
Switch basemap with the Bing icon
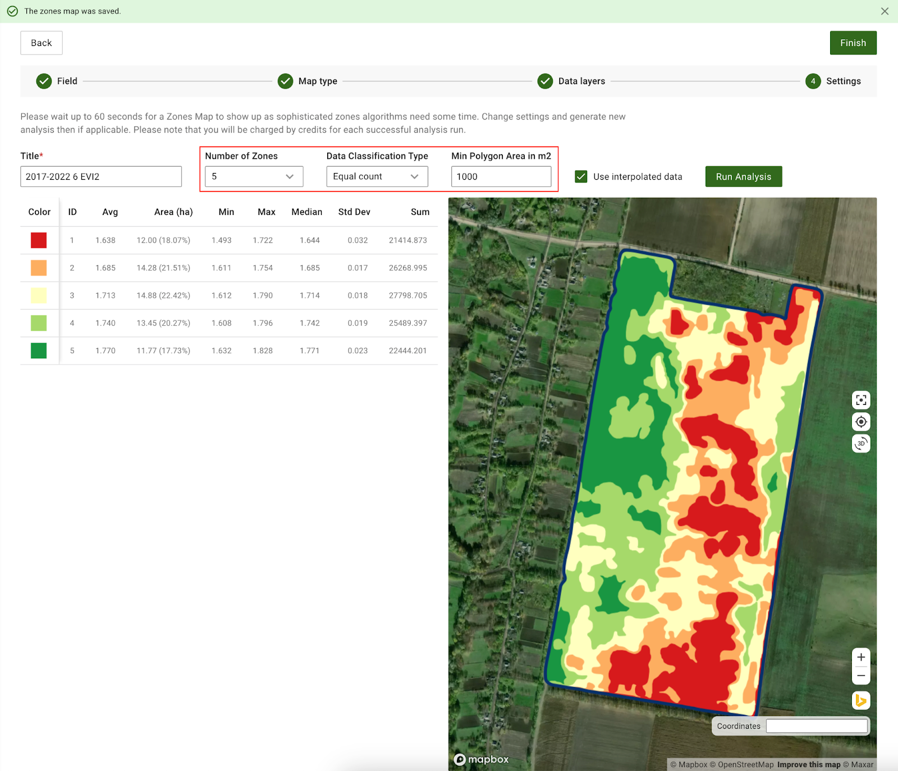tap(861, 701)
